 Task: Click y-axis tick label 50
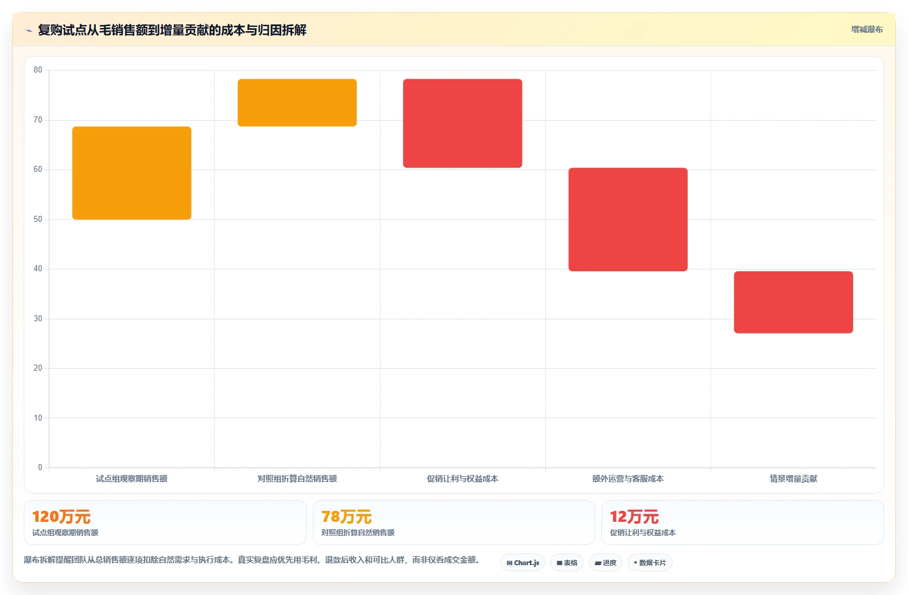38,219
